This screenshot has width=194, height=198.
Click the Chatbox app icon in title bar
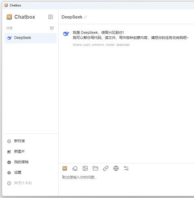click(x=6, y=5)
